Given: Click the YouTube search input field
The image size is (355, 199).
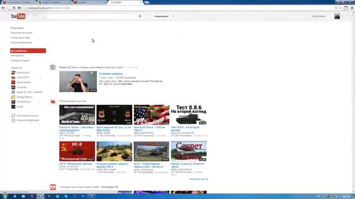Looking at the screenshot, I should click(x=91, y=16).
